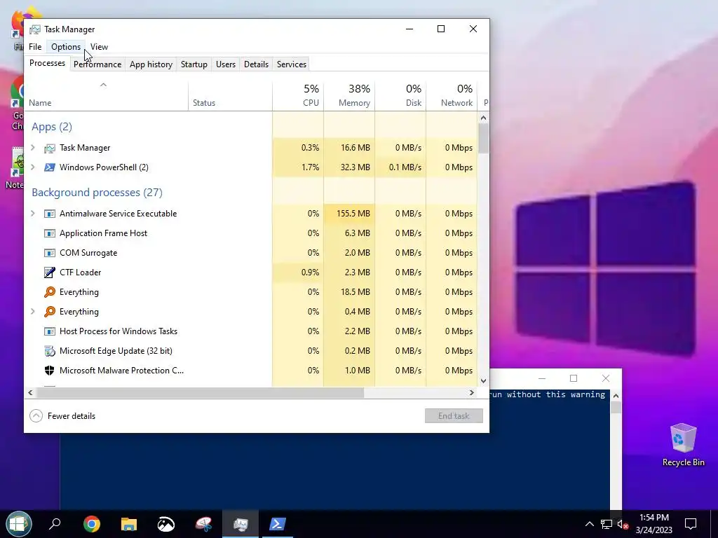This screenshot has height=538, width=718.
Task: Click the Background processes (27) group header
Action: click(97, 193)
